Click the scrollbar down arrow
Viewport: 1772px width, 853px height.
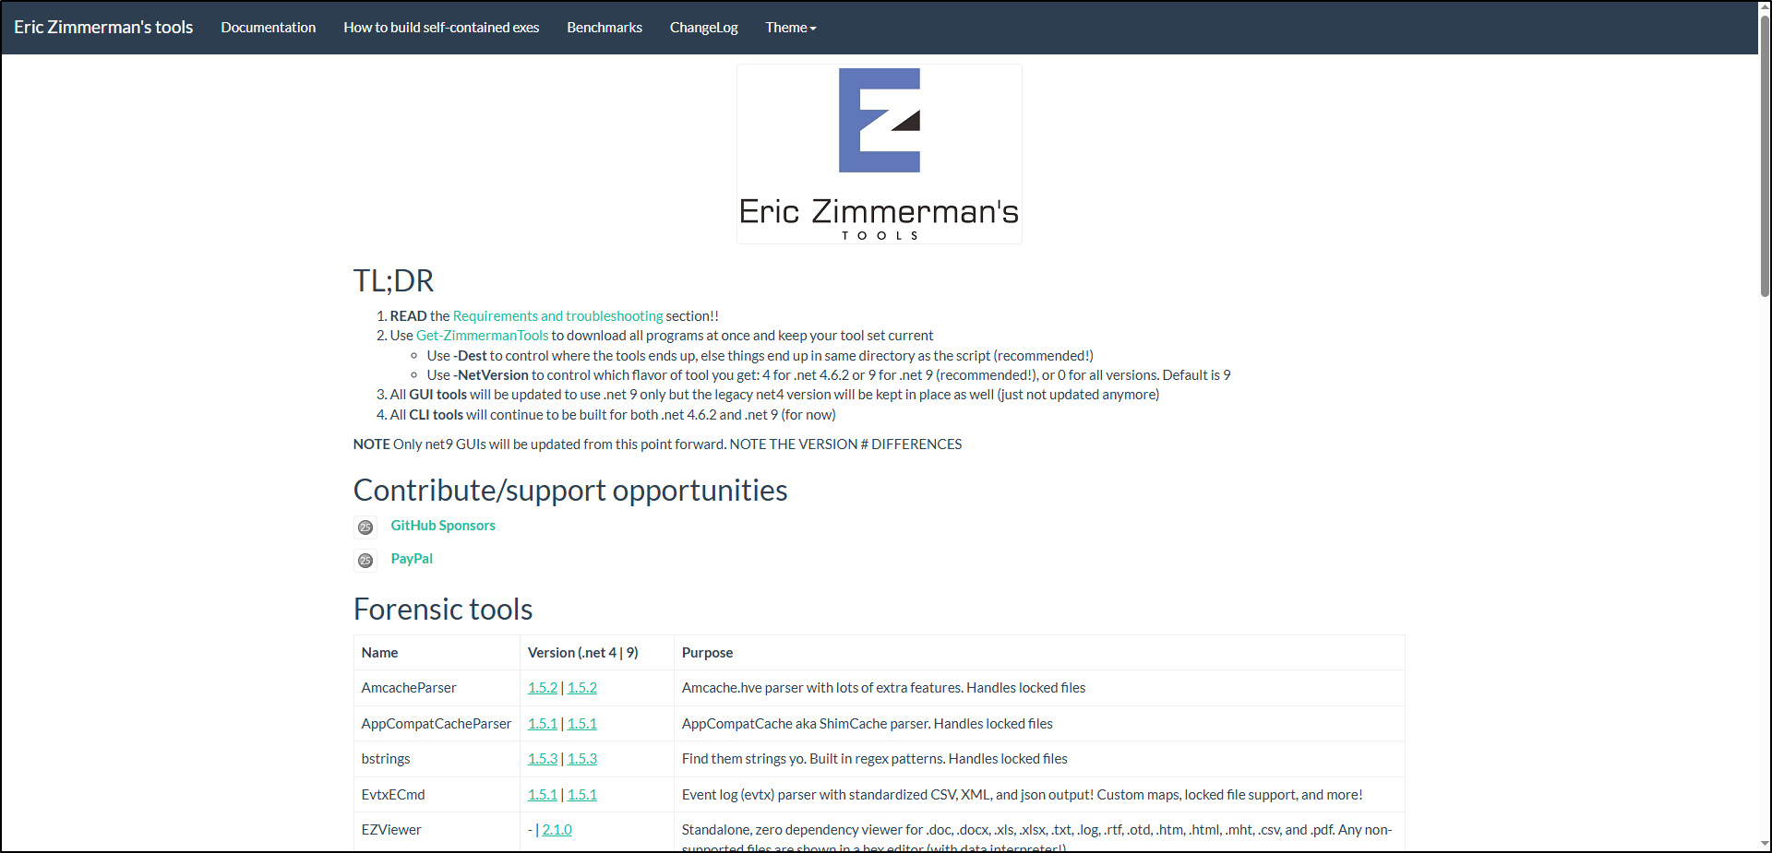[x=1765, y=845]
